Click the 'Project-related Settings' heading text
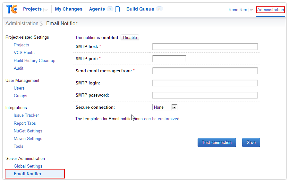Viewport: 289px width, 182px height. click(x=27, y=37)
